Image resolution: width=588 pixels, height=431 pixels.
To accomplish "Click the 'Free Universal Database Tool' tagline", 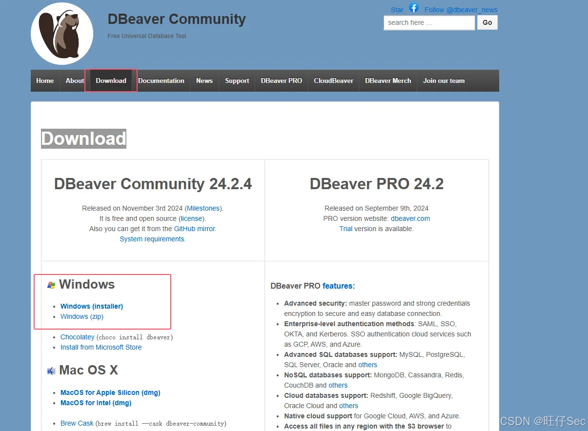I will (147, 36).
